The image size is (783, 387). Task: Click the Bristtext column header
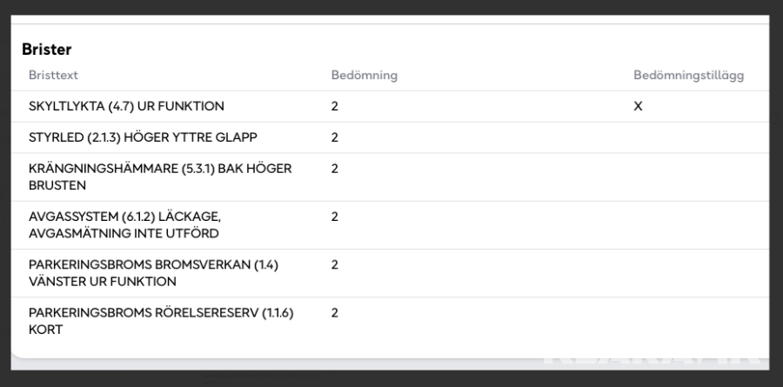coord(54,76)
